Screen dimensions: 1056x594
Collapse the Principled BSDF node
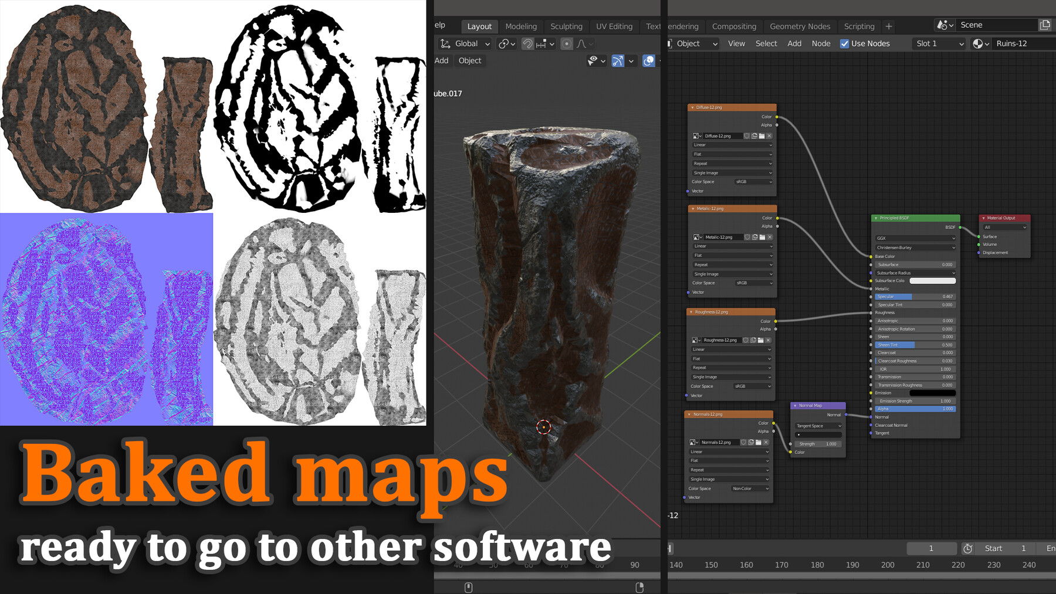click(x=876, y=218)
